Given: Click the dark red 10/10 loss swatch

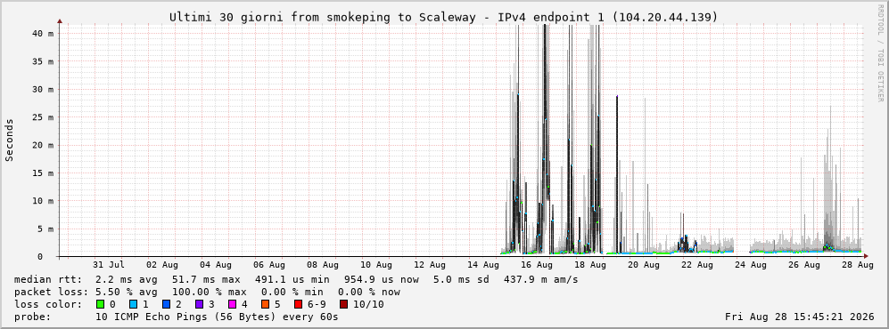Looking at the screenshot, I should [x=344, y=304].
